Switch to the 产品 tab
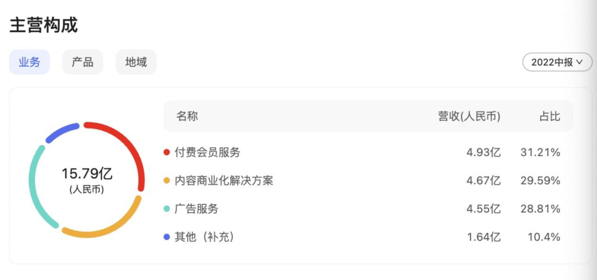This screenshot has height=280, width=597. tap(82, 62)
